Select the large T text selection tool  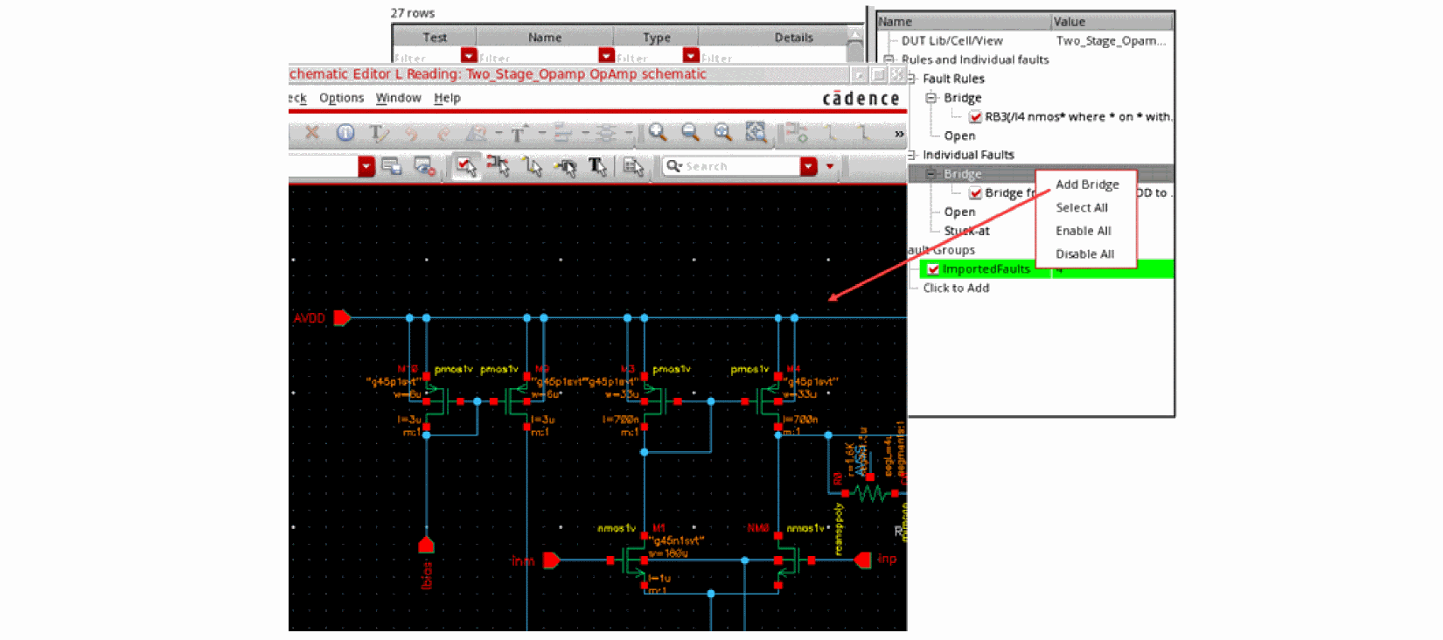(597, 166)
